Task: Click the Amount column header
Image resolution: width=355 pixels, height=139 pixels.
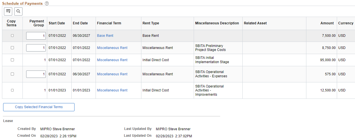Action: pos(327,23)
